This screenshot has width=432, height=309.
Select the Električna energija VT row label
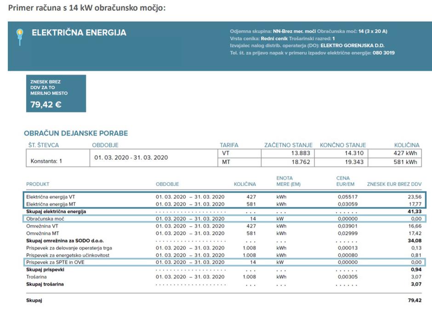coord(51,197)
